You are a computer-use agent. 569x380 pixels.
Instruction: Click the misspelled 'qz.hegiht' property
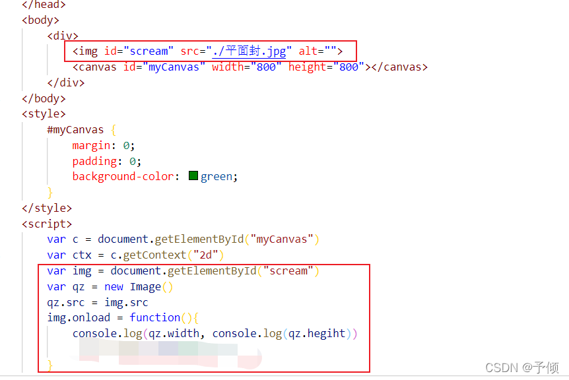(317, 333)
